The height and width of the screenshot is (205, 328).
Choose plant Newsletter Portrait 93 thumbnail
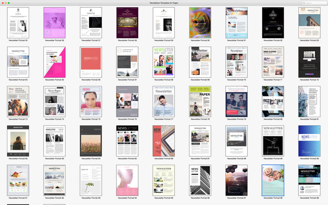91,180
